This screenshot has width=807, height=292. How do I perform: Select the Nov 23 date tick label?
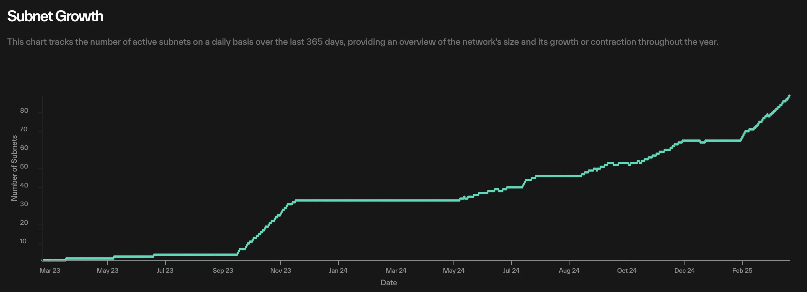(280, 270)
